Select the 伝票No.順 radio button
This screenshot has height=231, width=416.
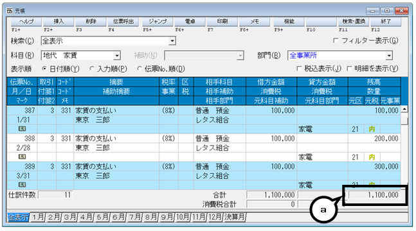tap(140, 69)
